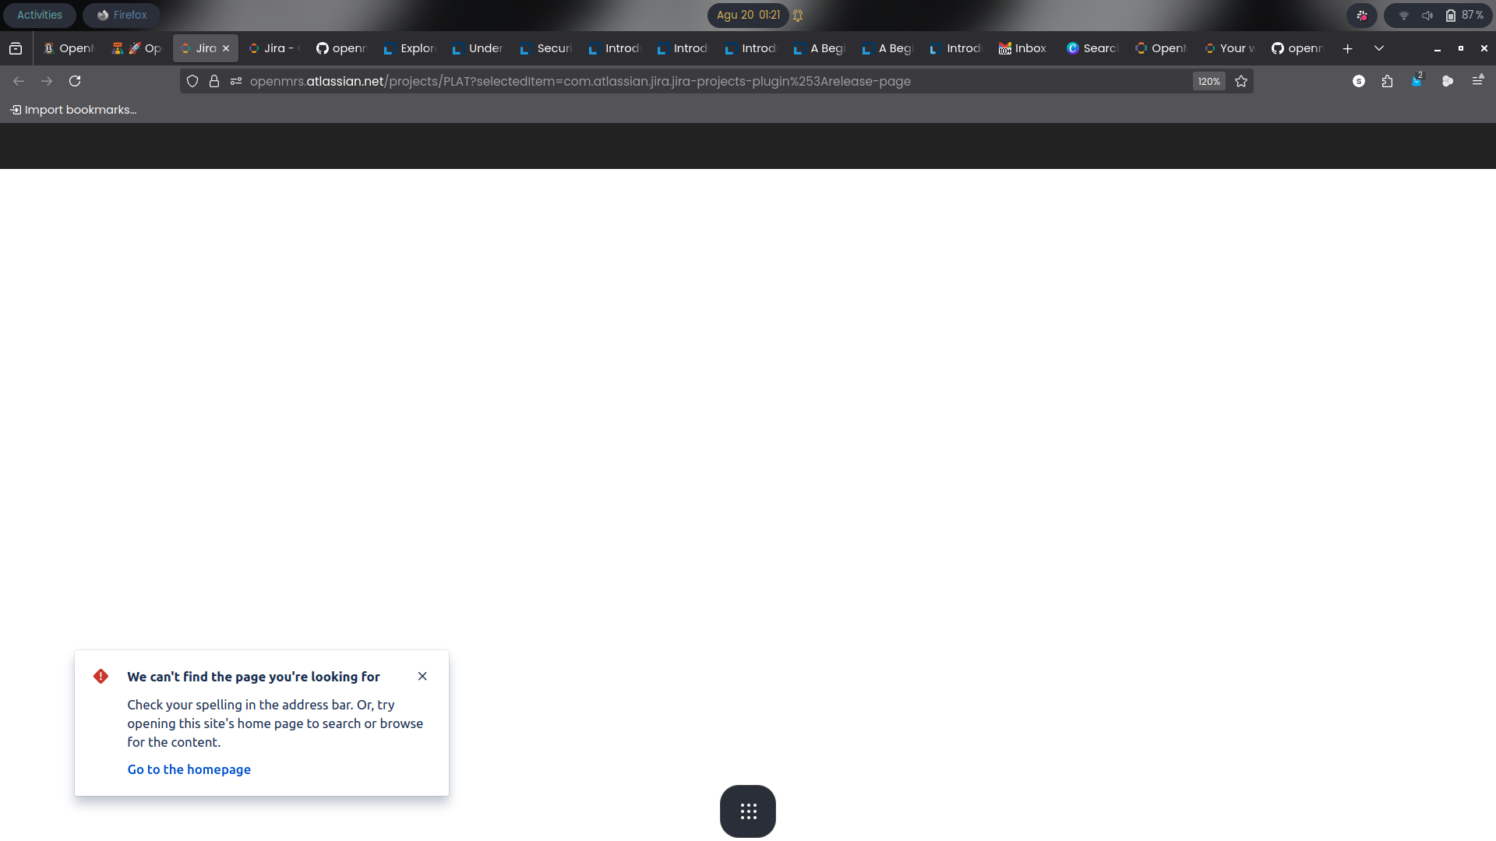The width and height of the screenshot is (1496, 841).
Task: Switch to the Explore tab
Action: pos(410,48)
